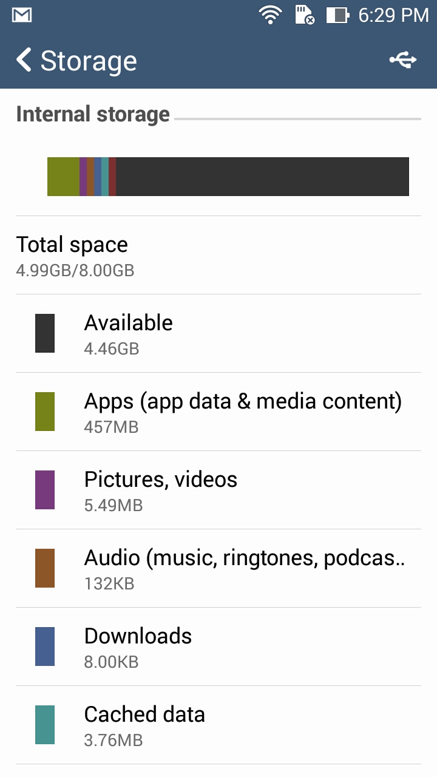
Task: Tap the 6:29 PM clock
Action: 393,15
